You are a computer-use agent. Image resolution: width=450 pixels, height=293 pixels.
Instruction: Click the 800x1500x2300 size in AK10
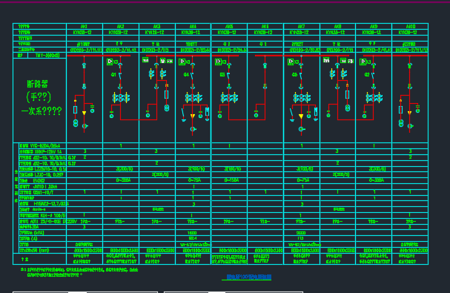tap(414, 250)
